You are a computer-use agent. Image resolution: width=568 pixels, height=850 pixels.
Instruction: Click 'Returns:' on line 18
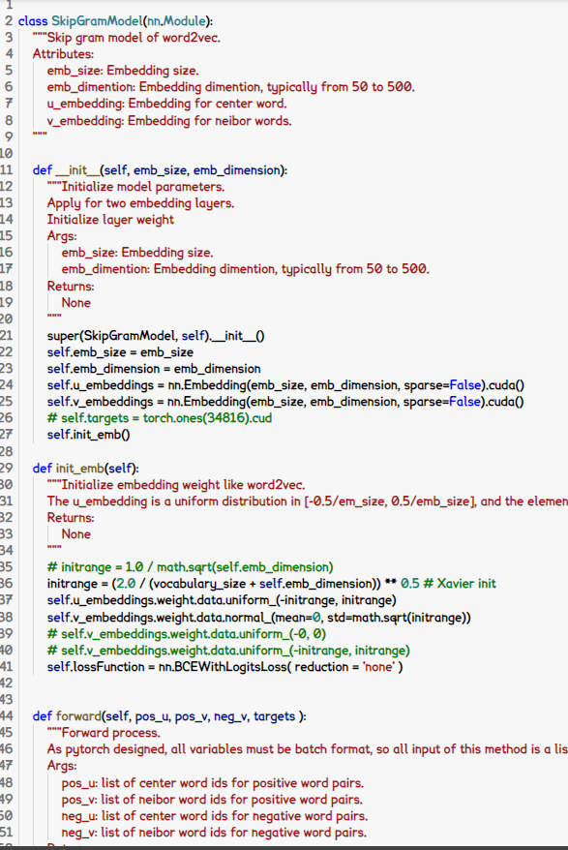coord(71,286)
